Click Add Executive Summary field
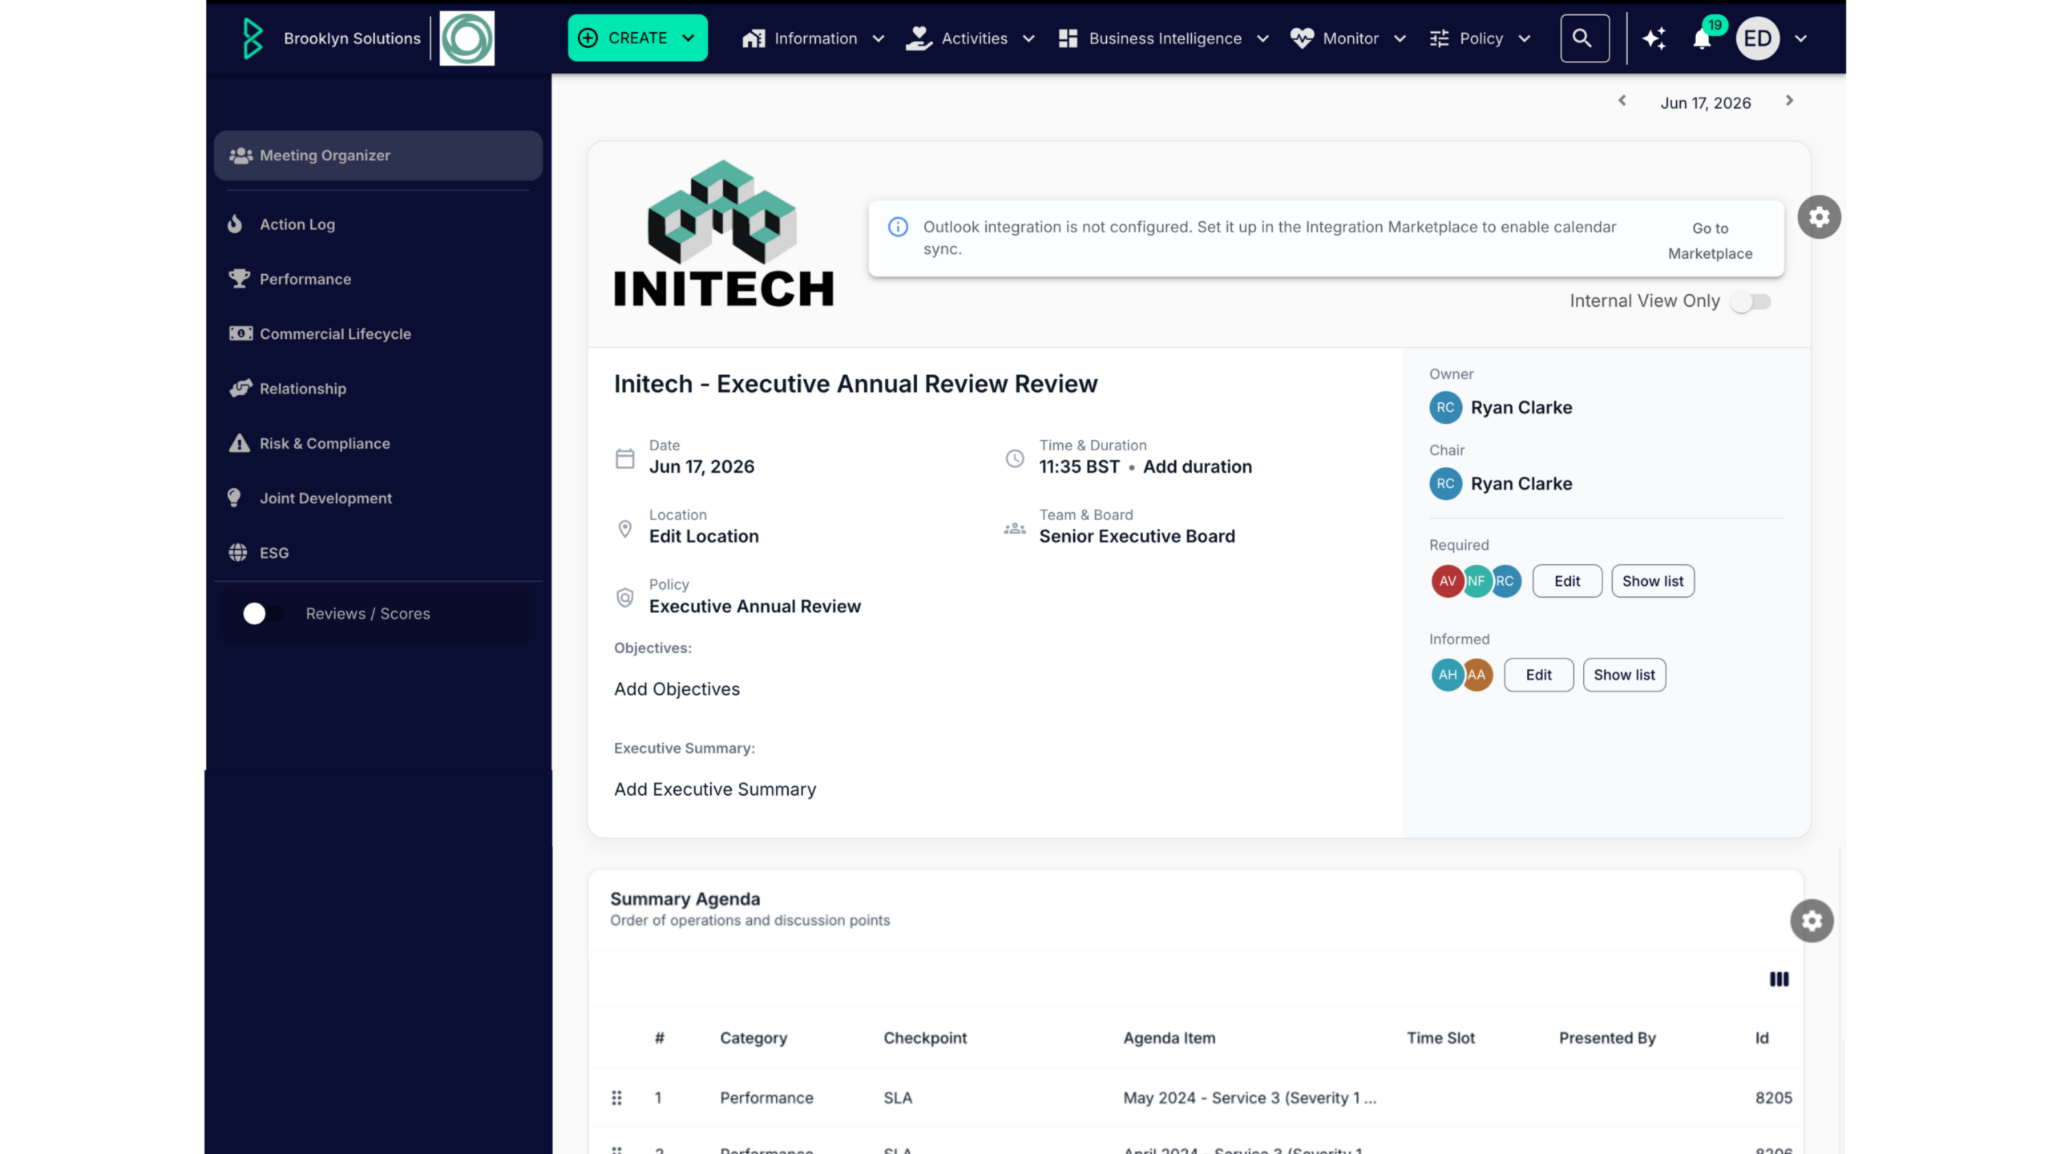2052x1154 pixels. [x=715, y=789]
